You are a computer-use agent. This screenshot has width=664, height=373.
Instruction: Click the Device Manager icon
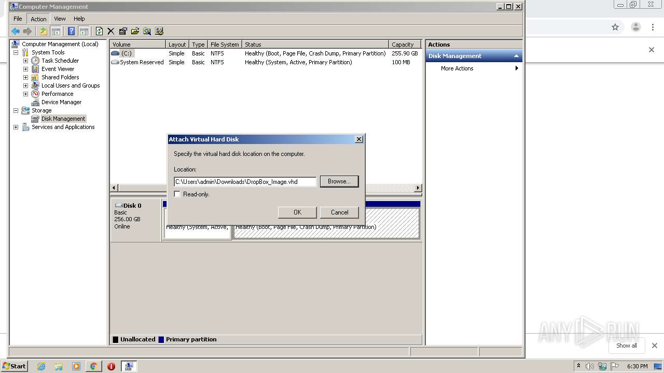35,102
